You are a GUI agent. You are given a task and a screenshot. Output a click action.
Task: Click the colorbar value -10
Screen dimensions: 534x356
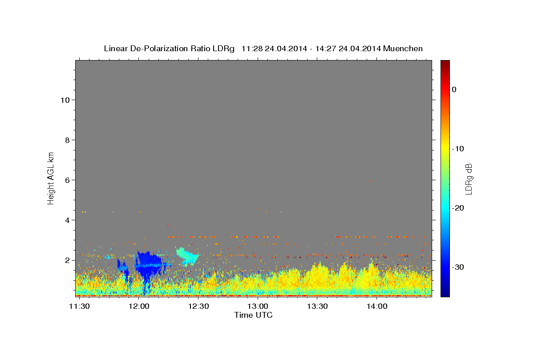(x=458, y=149)
